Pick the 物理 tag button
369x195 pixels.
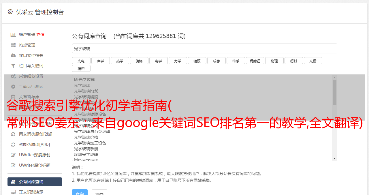(274, 61)
